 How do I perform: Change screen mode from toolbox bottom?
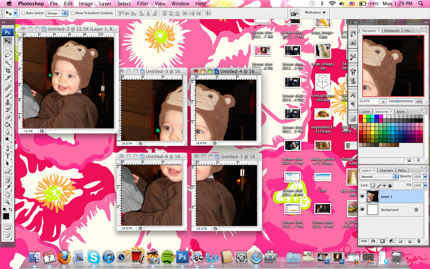click(7, 235)
